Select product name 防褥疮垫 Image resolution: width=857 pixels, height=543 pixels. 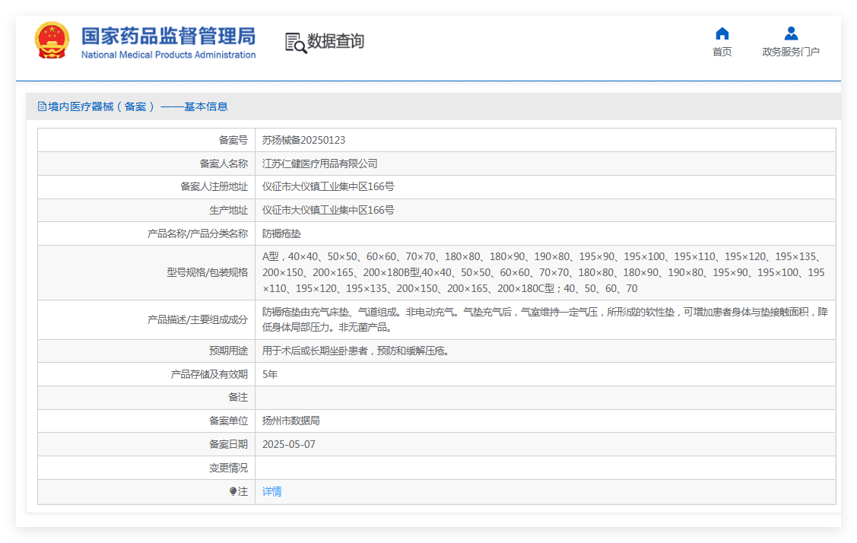pyautogui.click(x=281, y=233)
